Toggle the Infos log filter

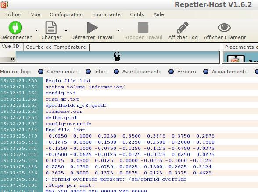coord(88,72)
